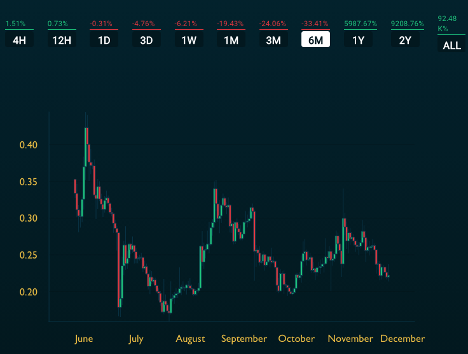Click the October axis label
468x354 pixels.
point(296,339)
